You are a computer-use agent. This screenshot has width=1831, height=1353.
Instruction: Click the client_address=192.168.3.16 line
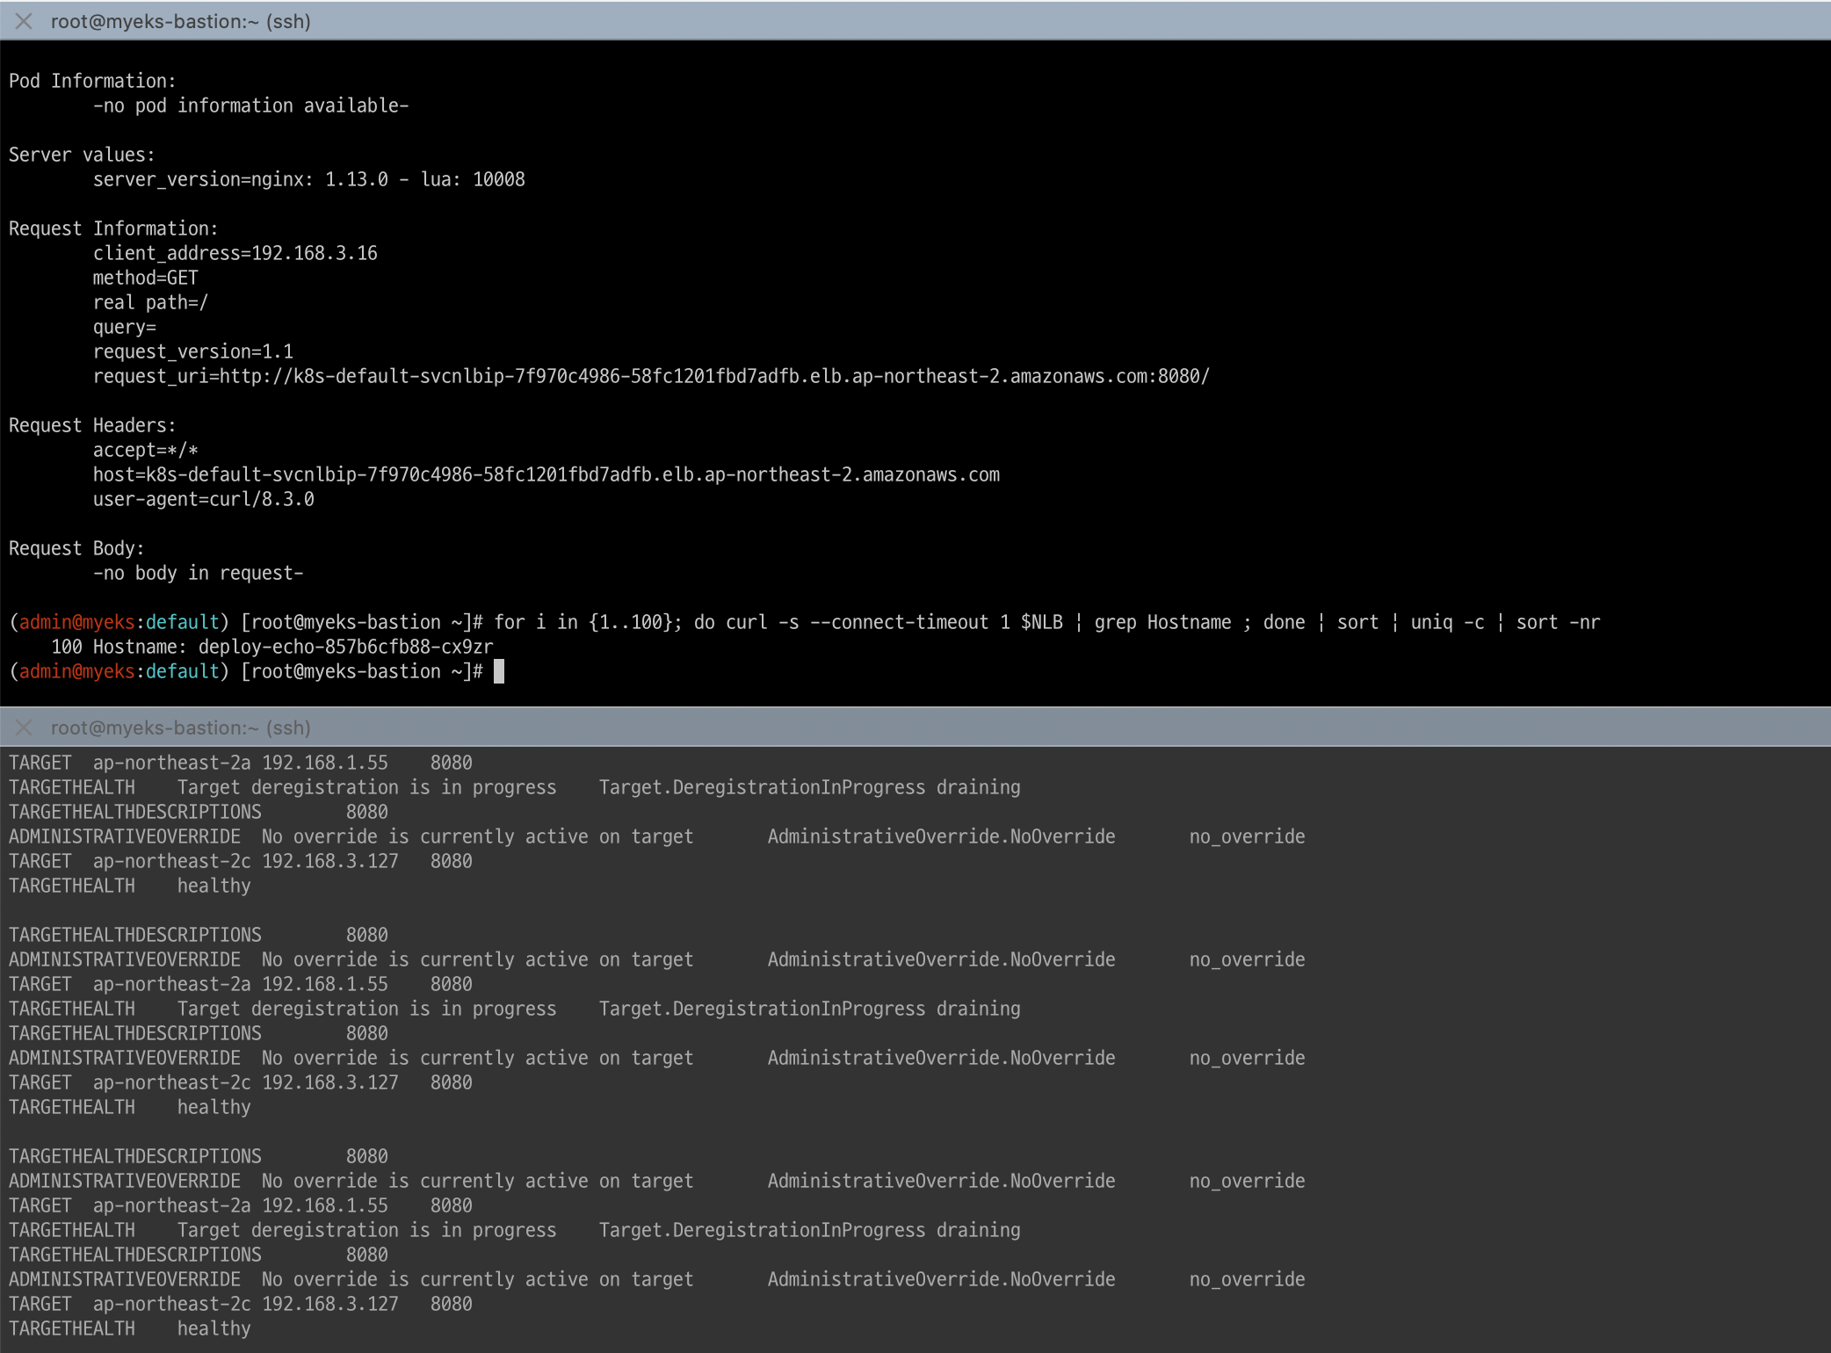pos(235,253)
